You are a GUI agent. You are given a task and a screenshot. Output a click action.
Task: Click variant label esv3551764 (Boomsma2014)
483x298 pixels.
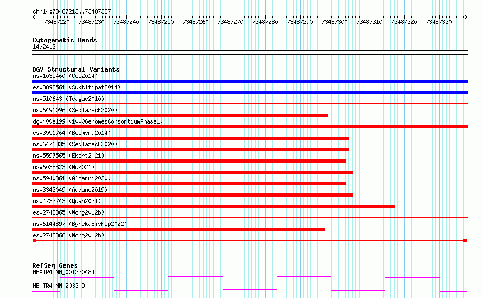[x=72, y=133]
